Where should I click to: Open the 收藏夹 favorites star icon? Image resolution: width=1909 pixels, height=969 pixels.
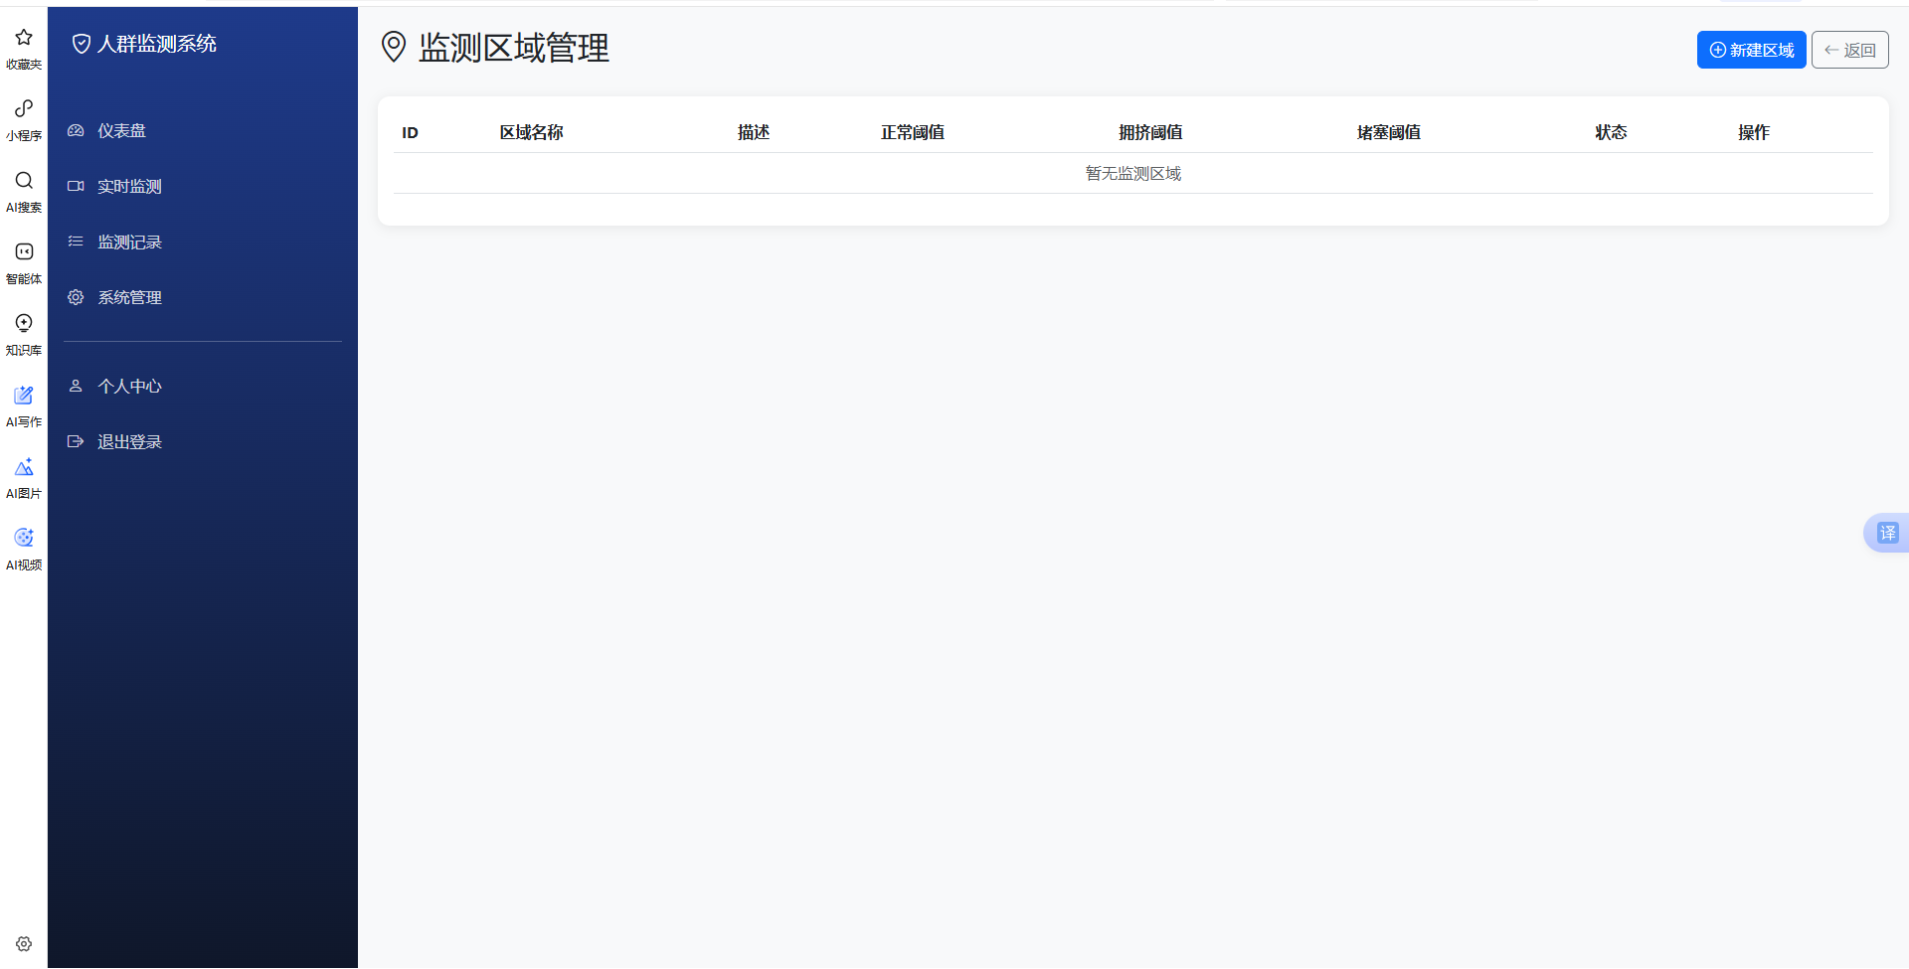[24, 38]
